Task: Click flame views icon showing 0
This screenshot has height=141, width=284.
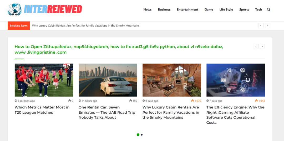Action: 69,101
